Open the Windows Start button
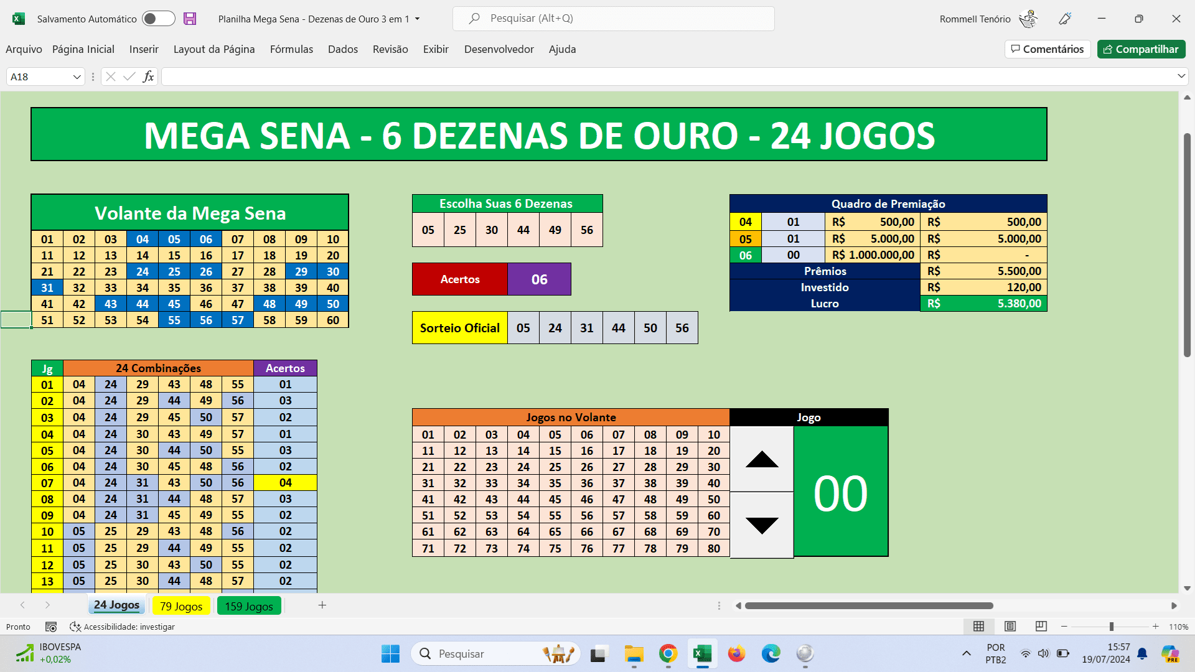1195x672 pixels. point(390,654)
